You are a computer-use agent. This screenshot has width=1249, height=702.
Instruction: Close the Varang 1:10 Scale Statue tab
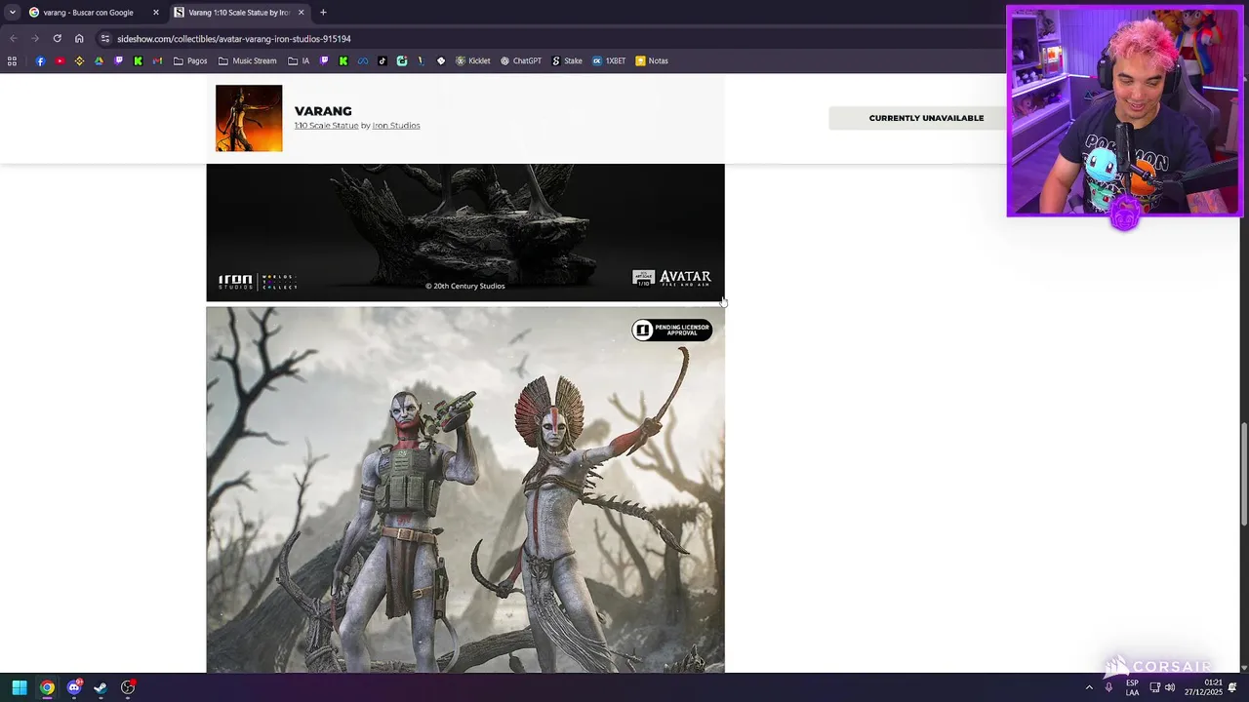(301, 13)
